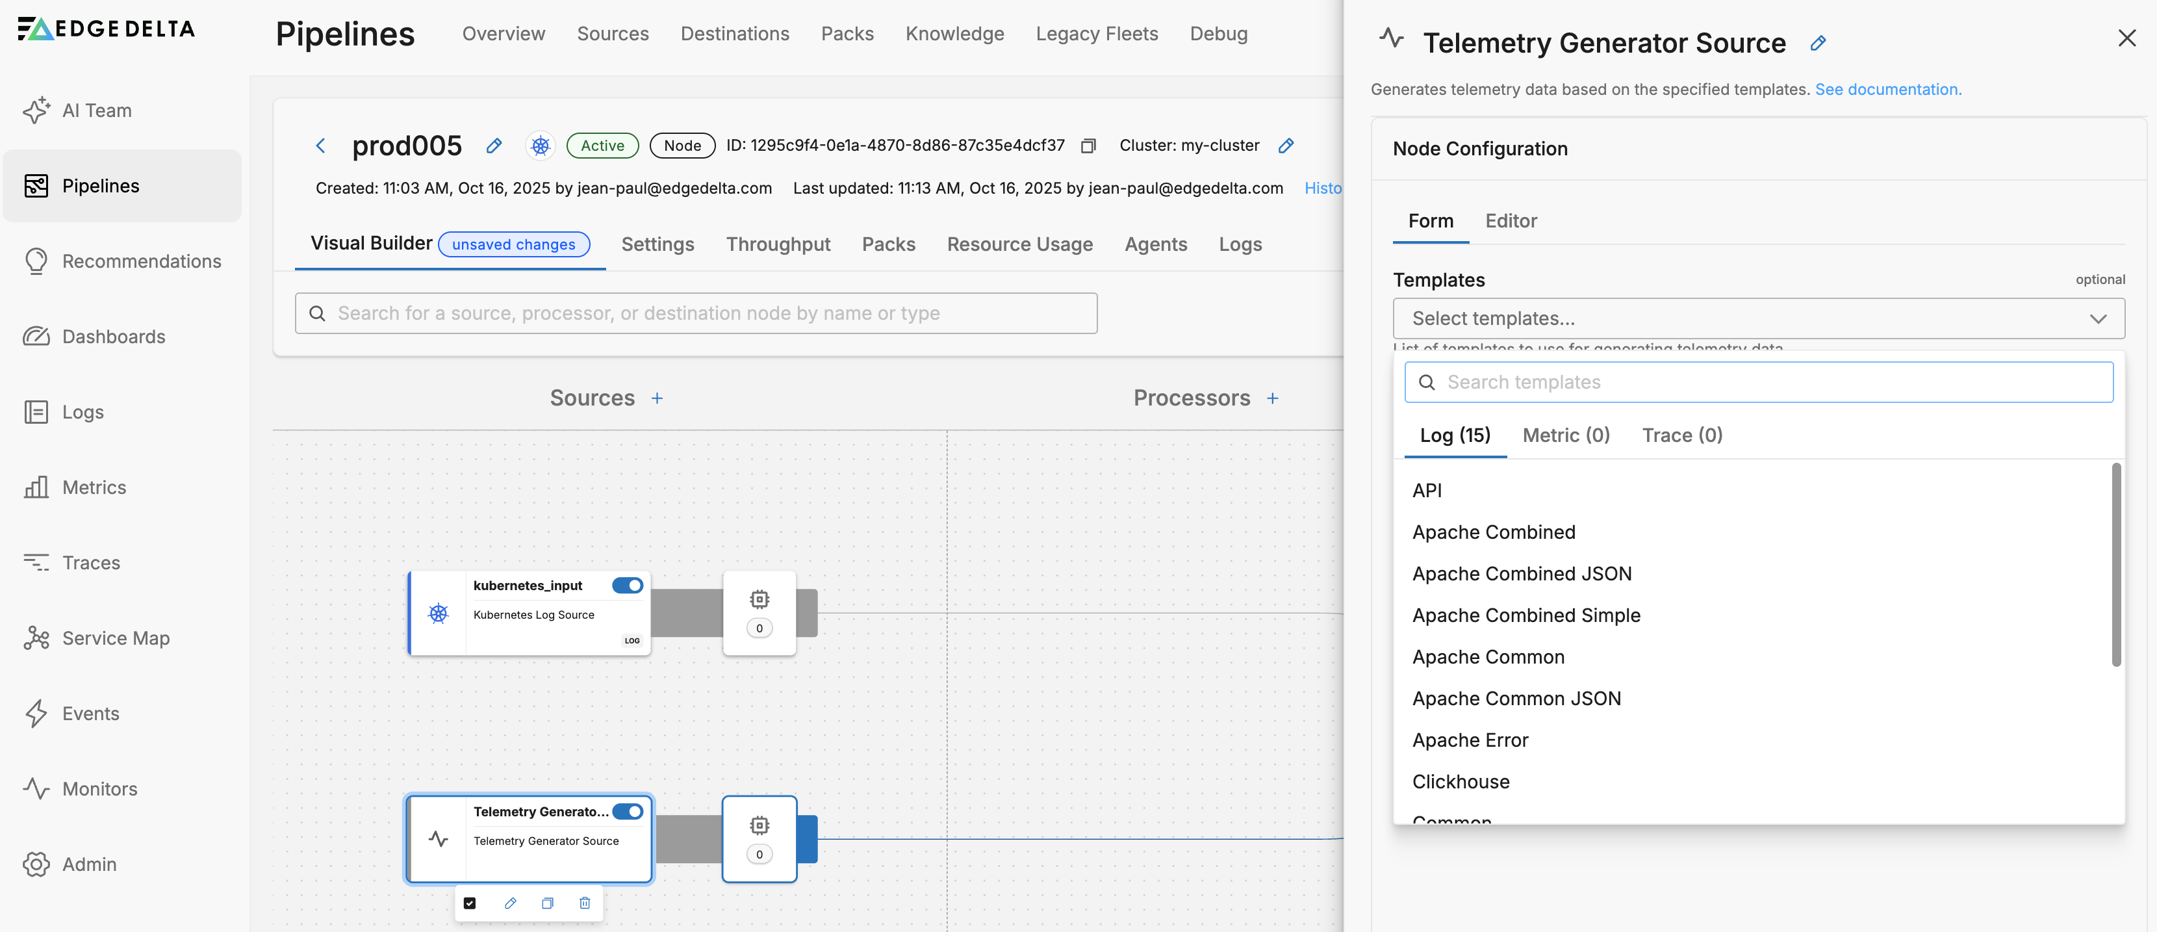Check the checkbox below Telemetry Generator node
This screenshot has height=932, width=2157.
click(470, 903)
